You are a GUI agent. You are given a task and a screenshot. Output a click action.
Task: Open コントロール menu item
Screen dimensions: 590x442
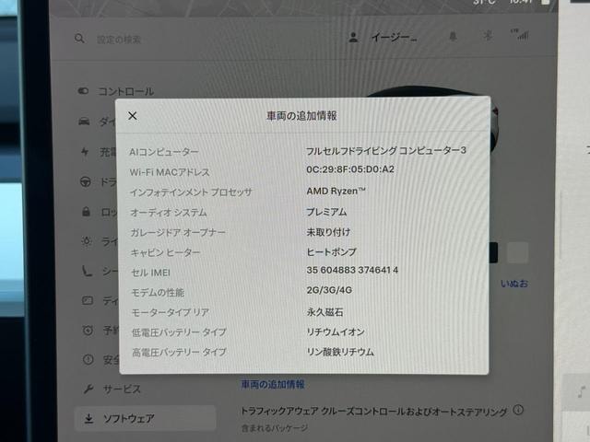click(126, 91)
